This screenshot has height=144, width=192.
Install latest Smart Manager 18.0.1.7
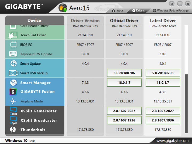click(x=163, y=82)
